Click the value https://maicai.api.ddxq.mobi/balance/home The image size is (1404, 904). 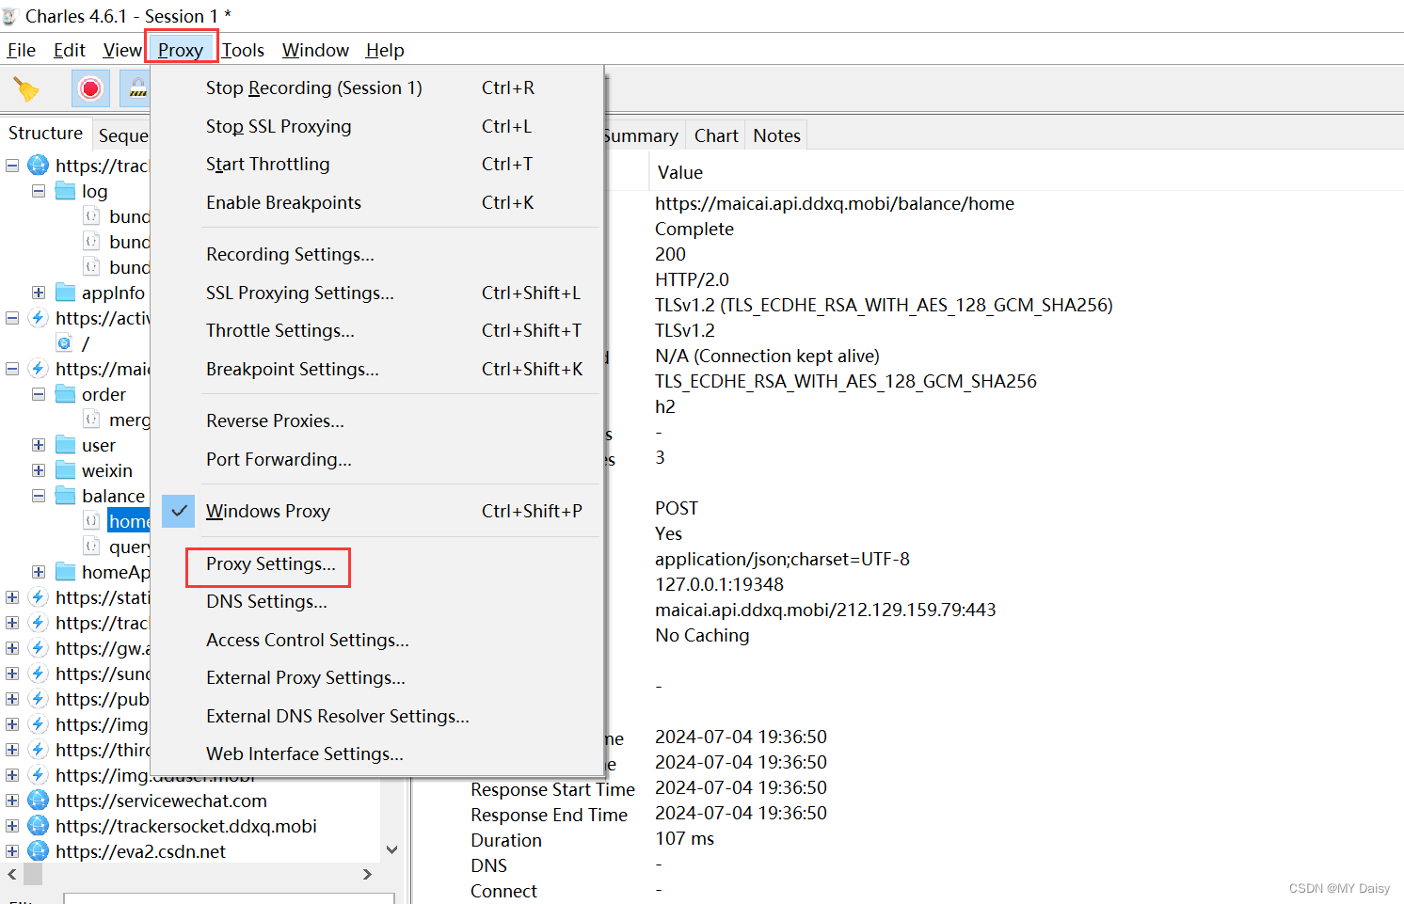coord(835,203)
